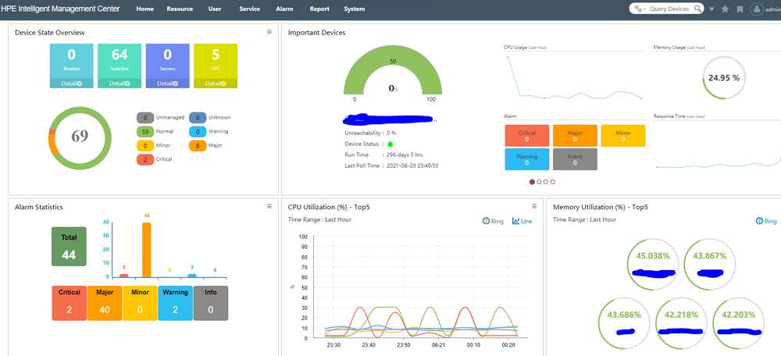Click the Warning status legend badge
781x356 pixels.
click(198, 131)
